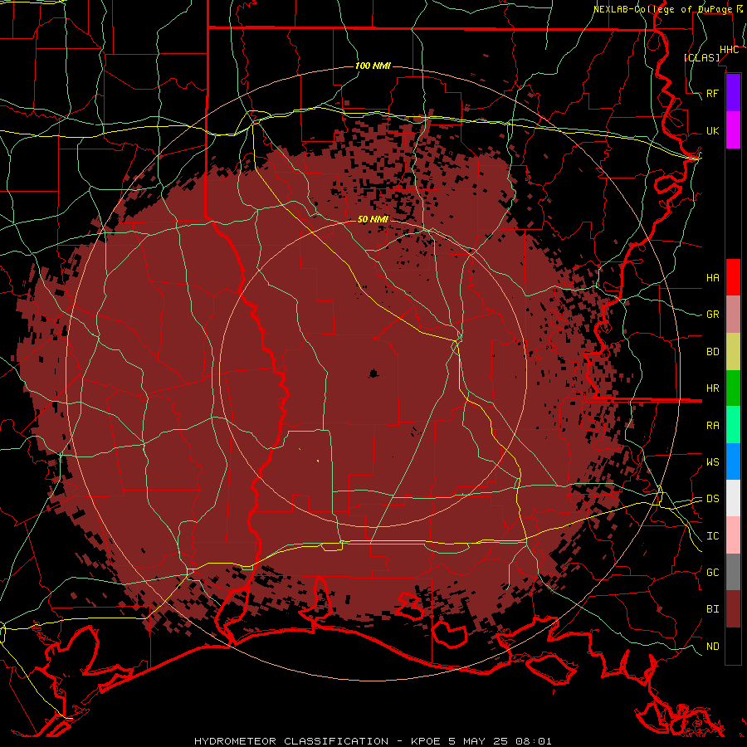
Task: Click the 100 NMI range ring label
Action: click(373, 66)
